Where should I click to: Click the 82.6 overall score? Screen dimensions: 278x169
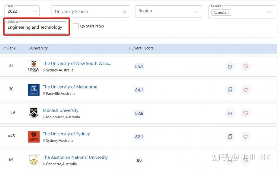pyautogui.click(x=139, y=113)
